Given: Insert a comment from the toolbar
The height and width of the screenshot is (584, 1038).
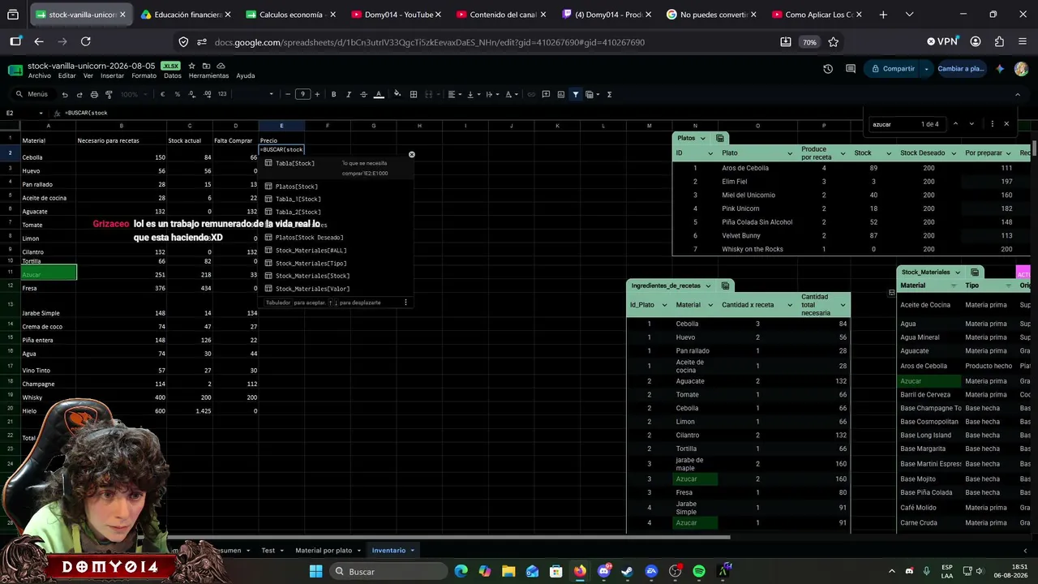Looking at the screenshot, I should click(x=546, y=94).
